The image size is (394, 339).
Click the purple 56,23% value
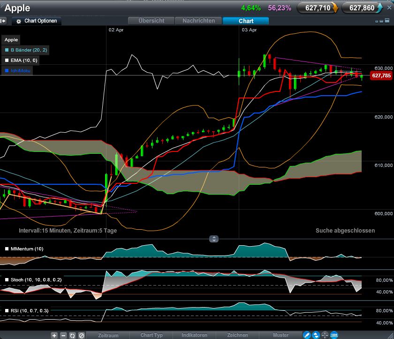[x=280, y=8]
